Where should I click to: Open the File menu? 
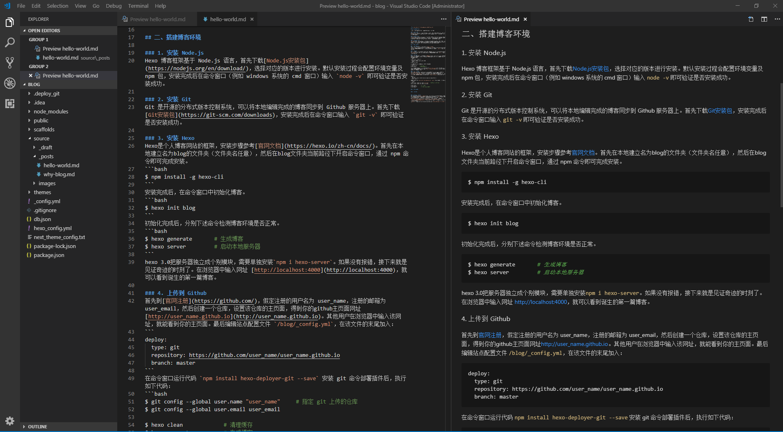click(x=21, y=6)
